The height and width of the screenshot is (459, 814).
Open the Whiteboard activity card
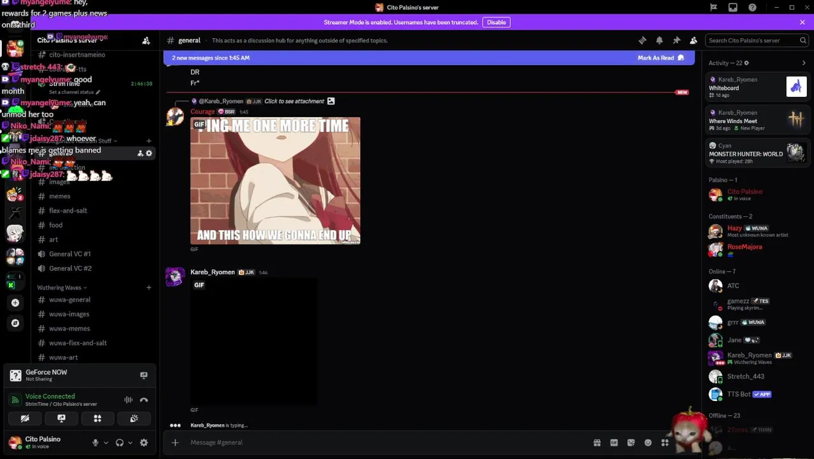757,86
